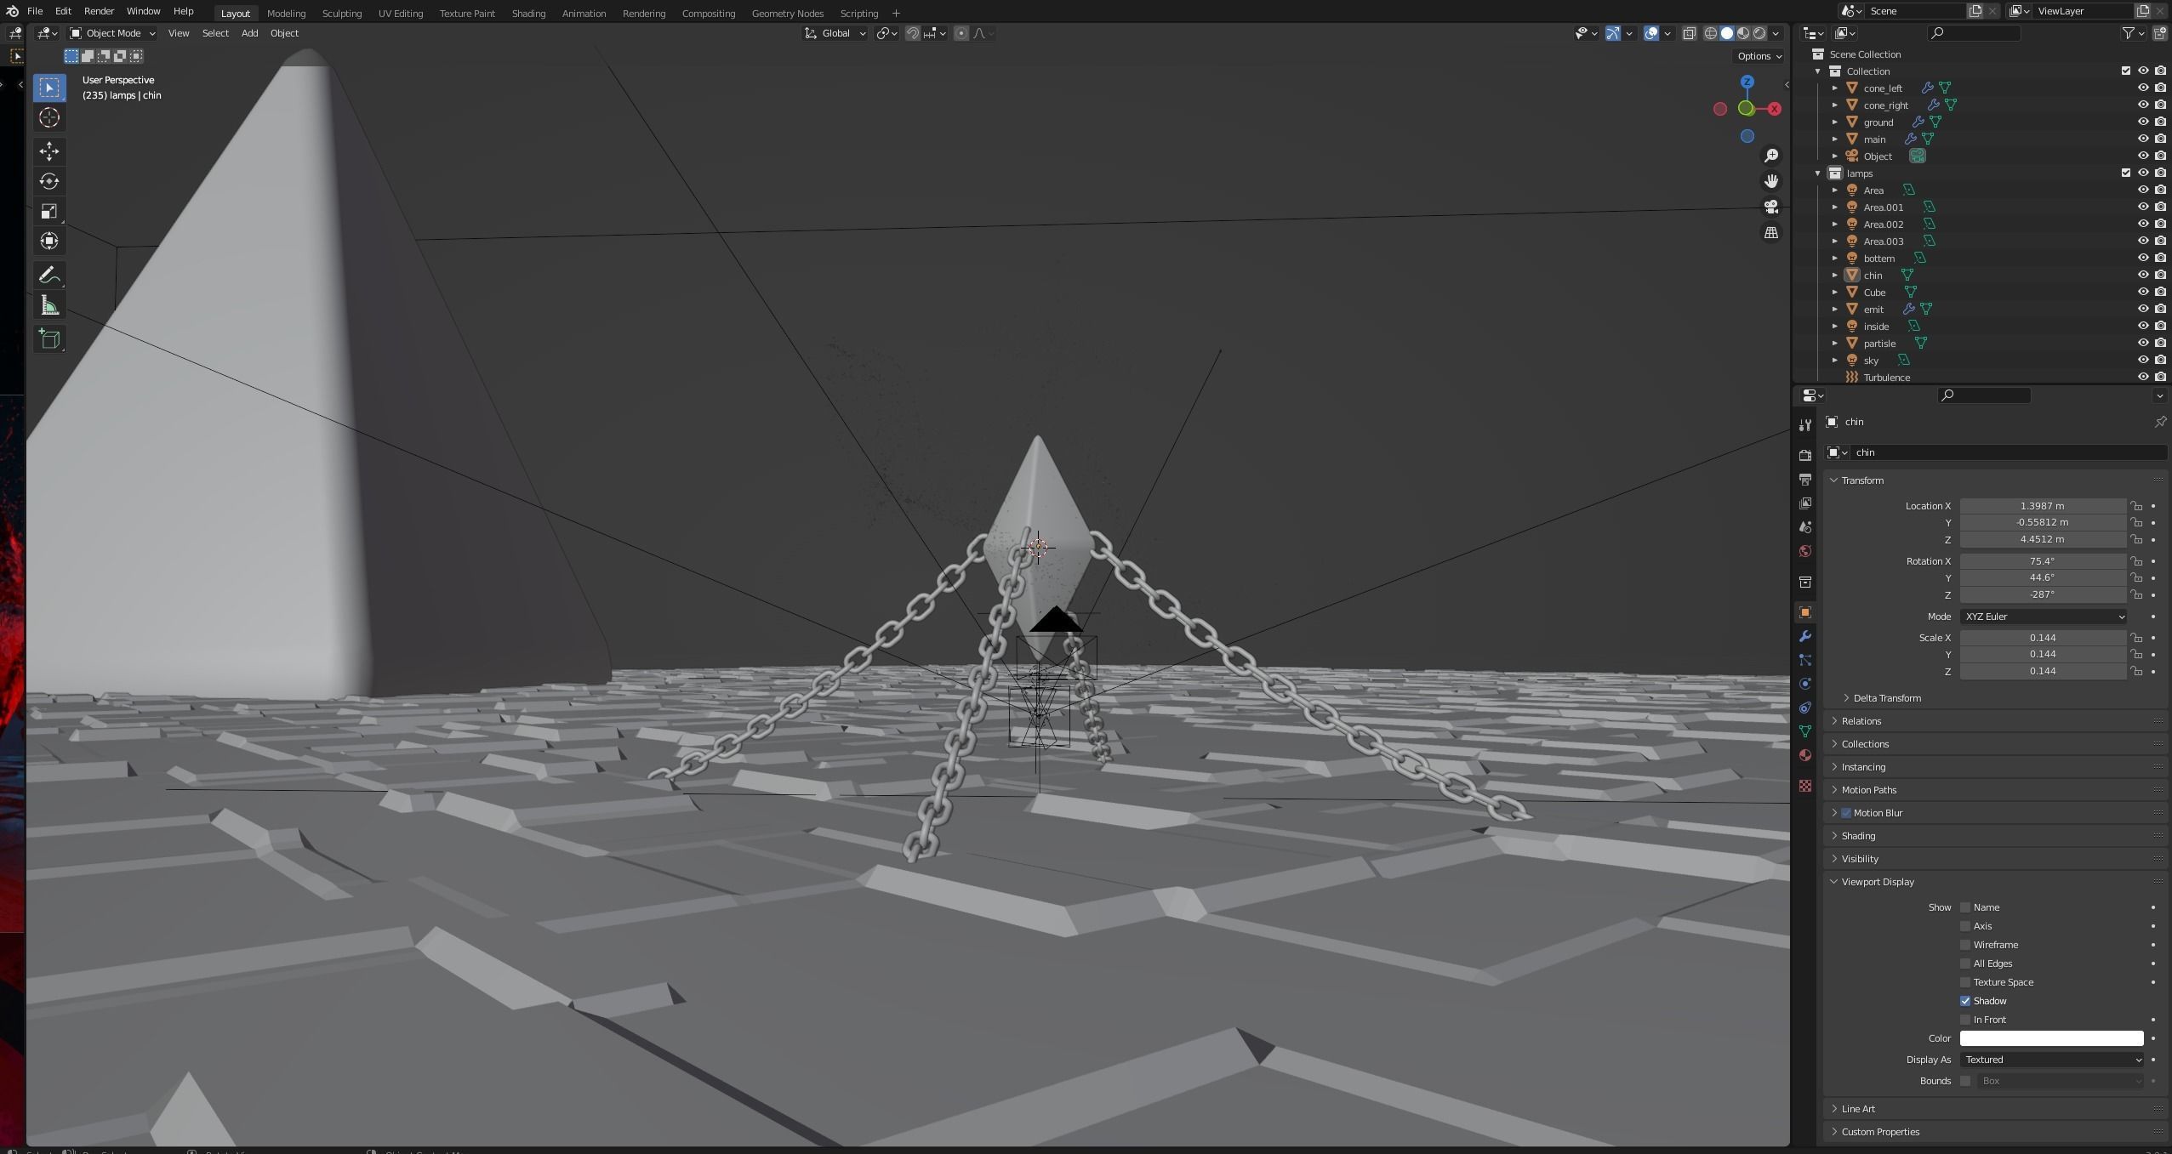Enable the Wireframe display checkbox
Image resolution: width=2172 pixels, height=1154 pixels.
pos(1965,945)
